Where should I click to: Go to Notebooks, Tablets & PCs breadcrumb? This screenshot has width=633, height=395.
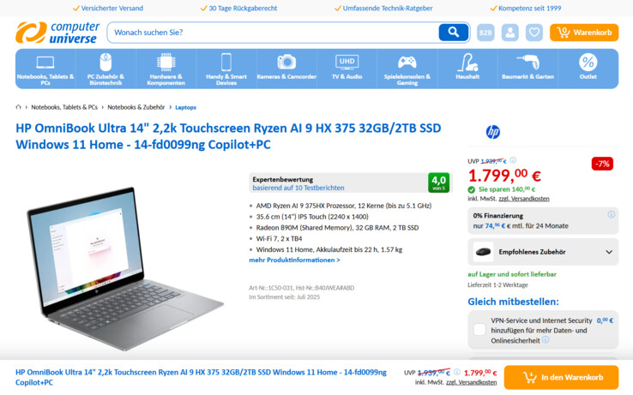coord(64,107)
